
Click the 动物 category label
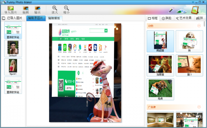click(151, 26)
